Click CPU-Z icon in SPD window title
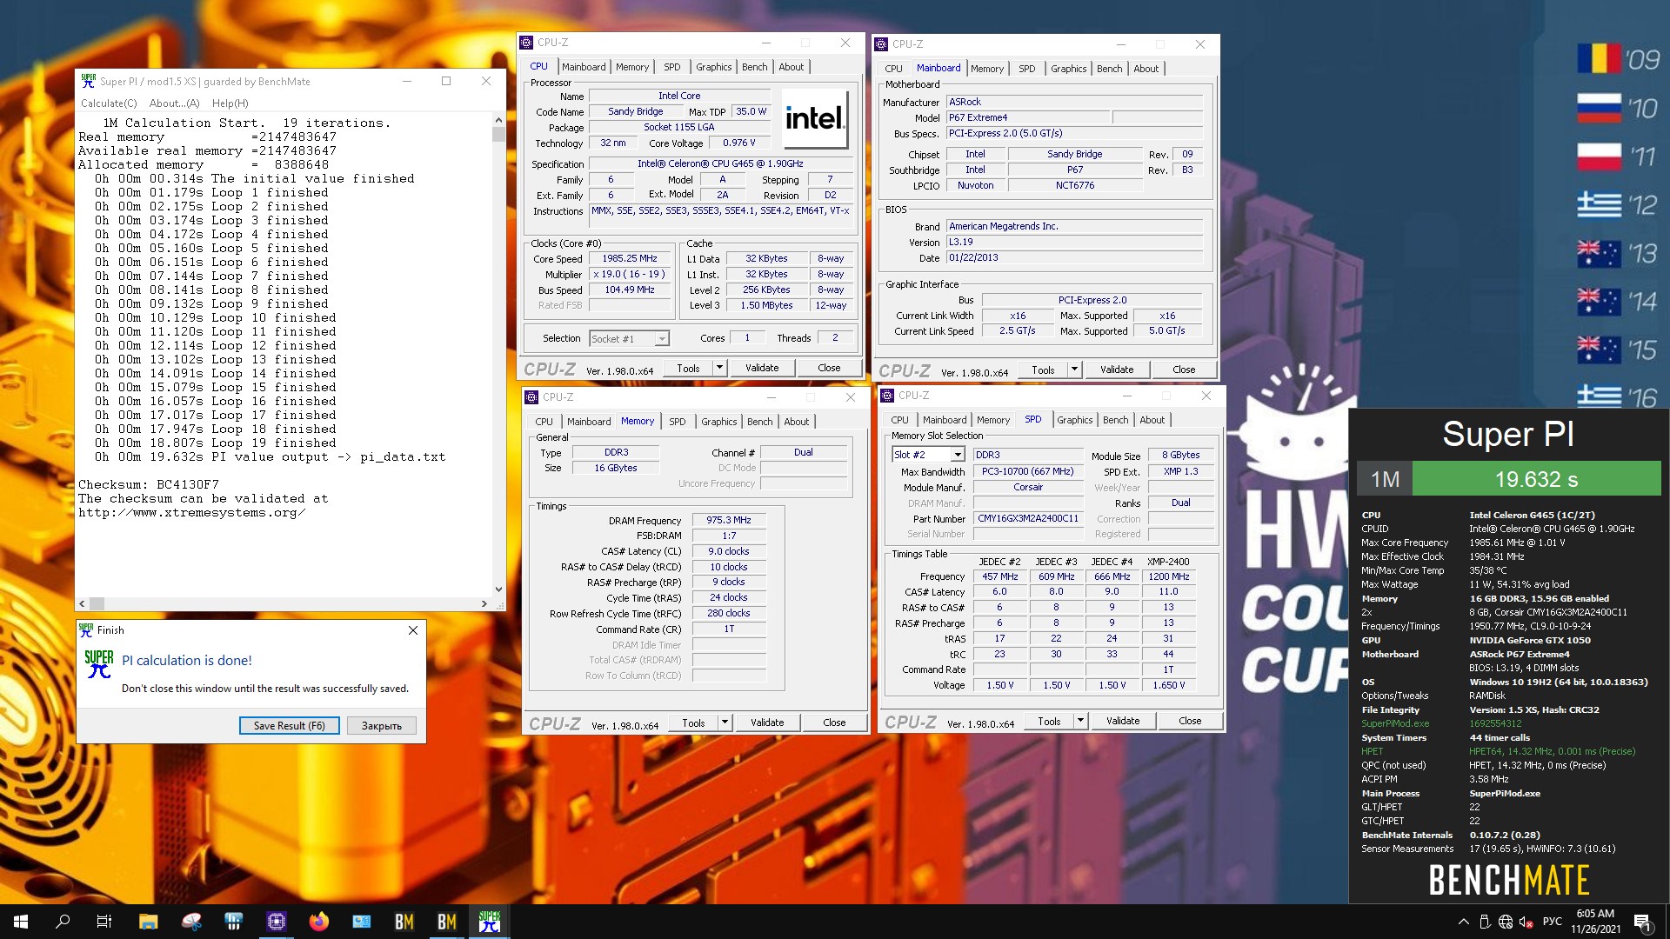 click(887, 396)
